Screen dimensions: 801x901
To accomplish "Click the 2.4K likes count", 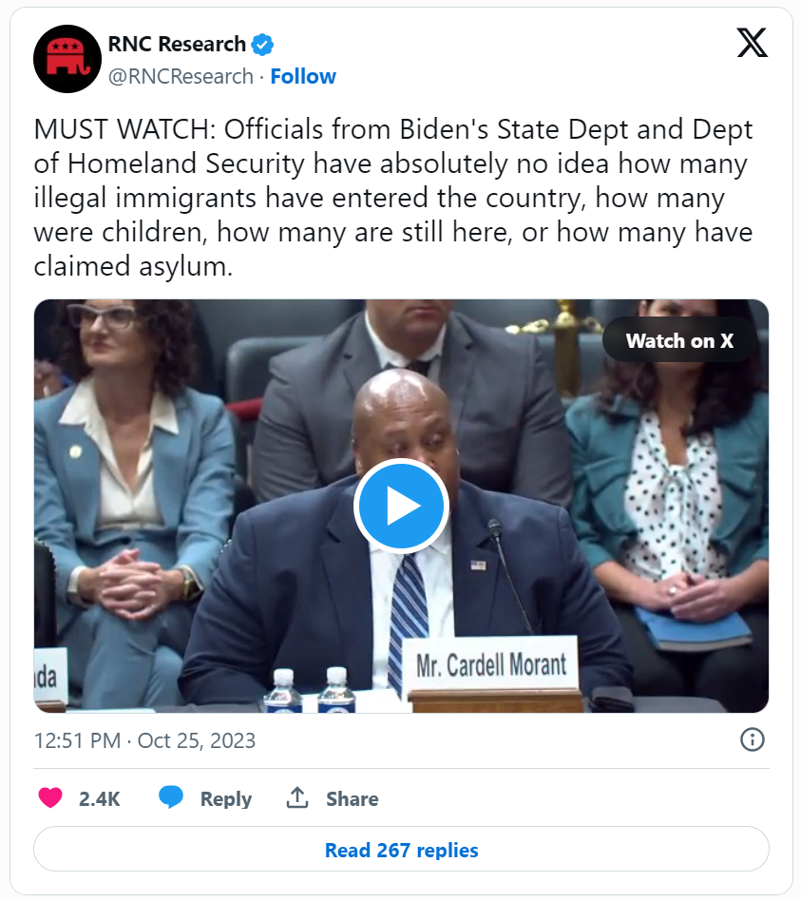I will tap(100, 798).
